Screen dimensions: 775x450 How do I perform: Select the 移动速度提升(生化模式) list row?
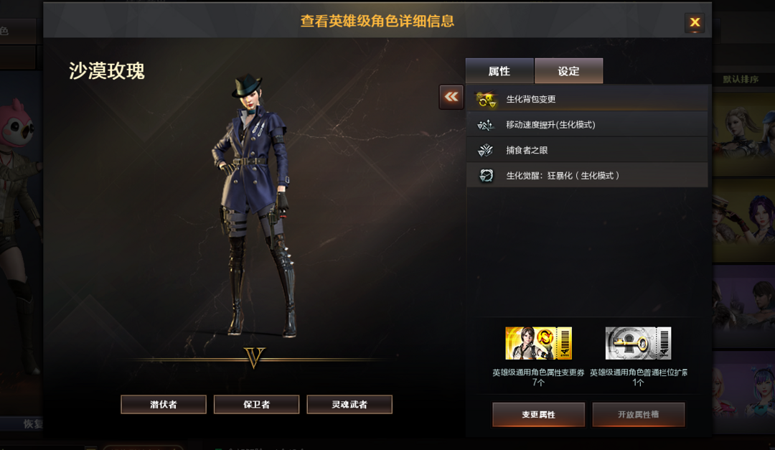(587, 125)
